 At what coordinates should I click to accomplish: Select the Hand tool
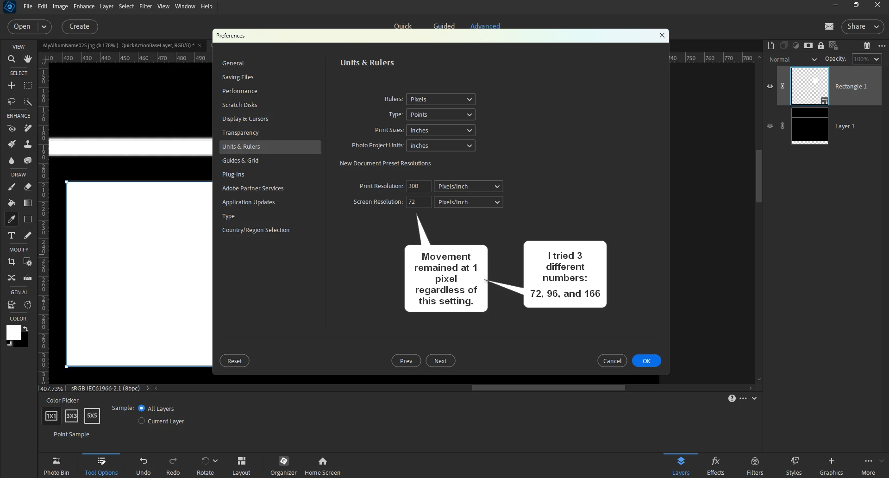[28, 59]
